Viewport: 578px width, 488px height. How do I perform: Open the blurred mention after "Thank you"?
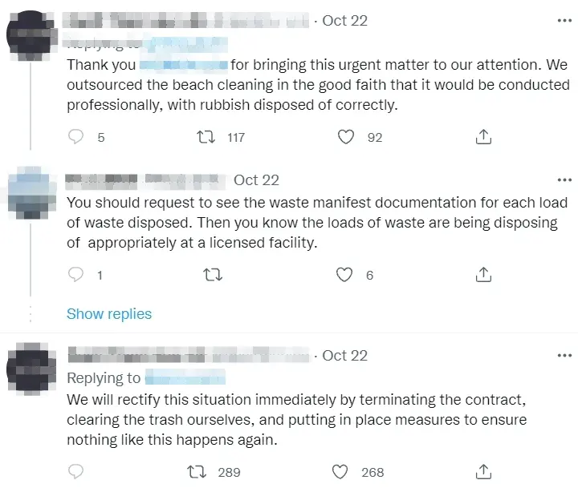coord(185,65)
